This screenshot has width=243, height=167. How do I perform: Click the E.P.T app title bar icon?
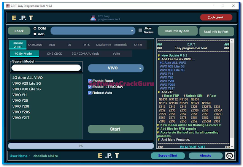(x=8, y=6)
